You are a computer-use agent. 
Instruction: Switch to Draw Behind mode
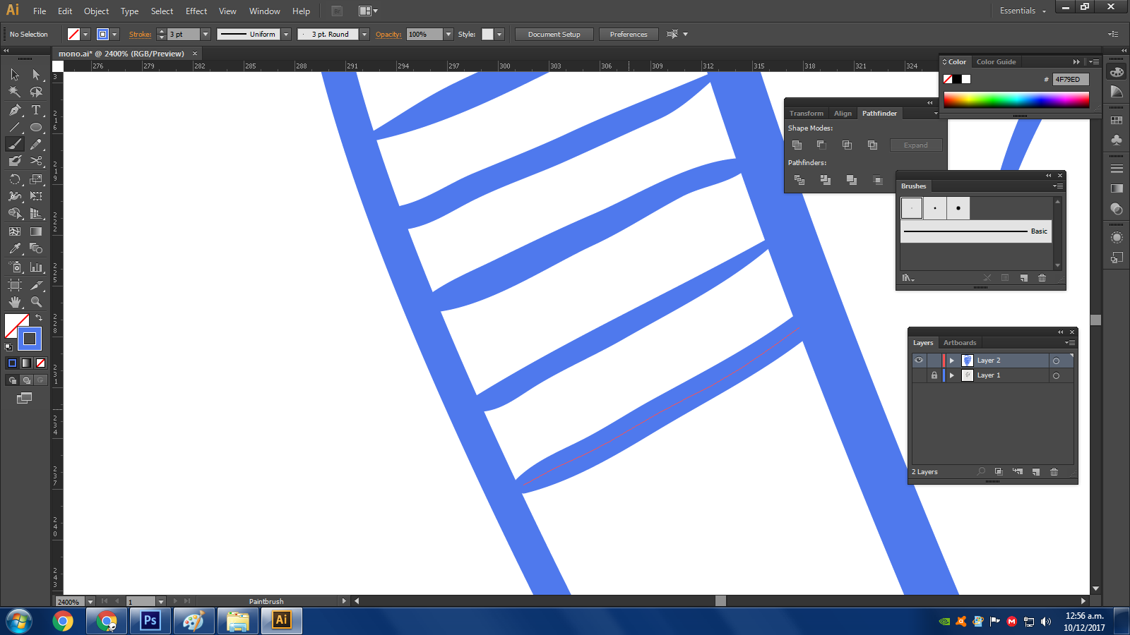point(26,380)
